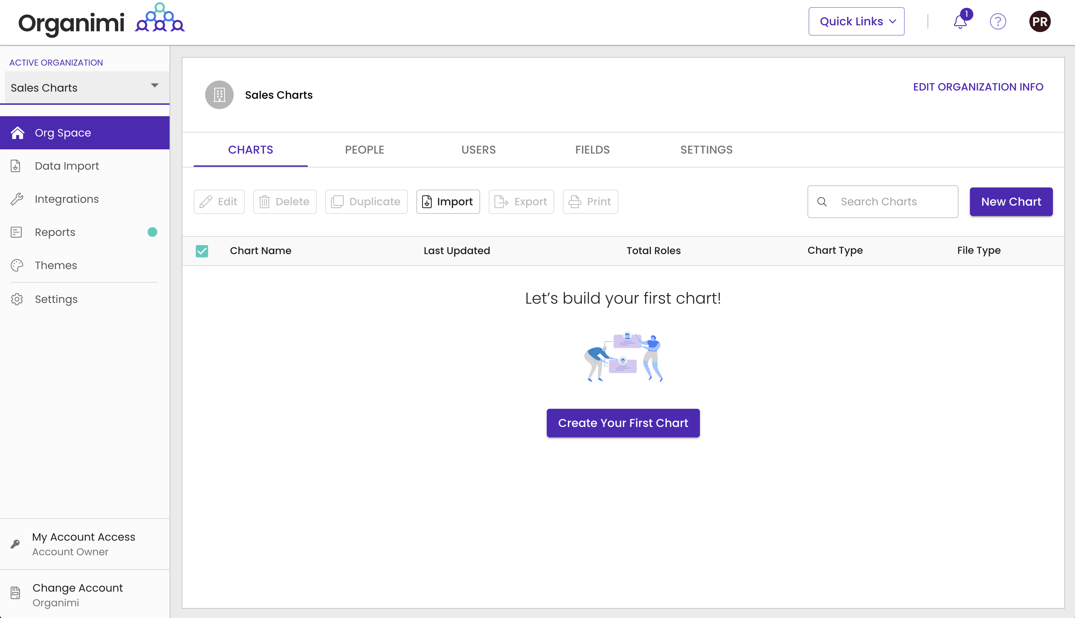Expand the Quick Links dropdown

pyautogui.click(x=856, y=21)
